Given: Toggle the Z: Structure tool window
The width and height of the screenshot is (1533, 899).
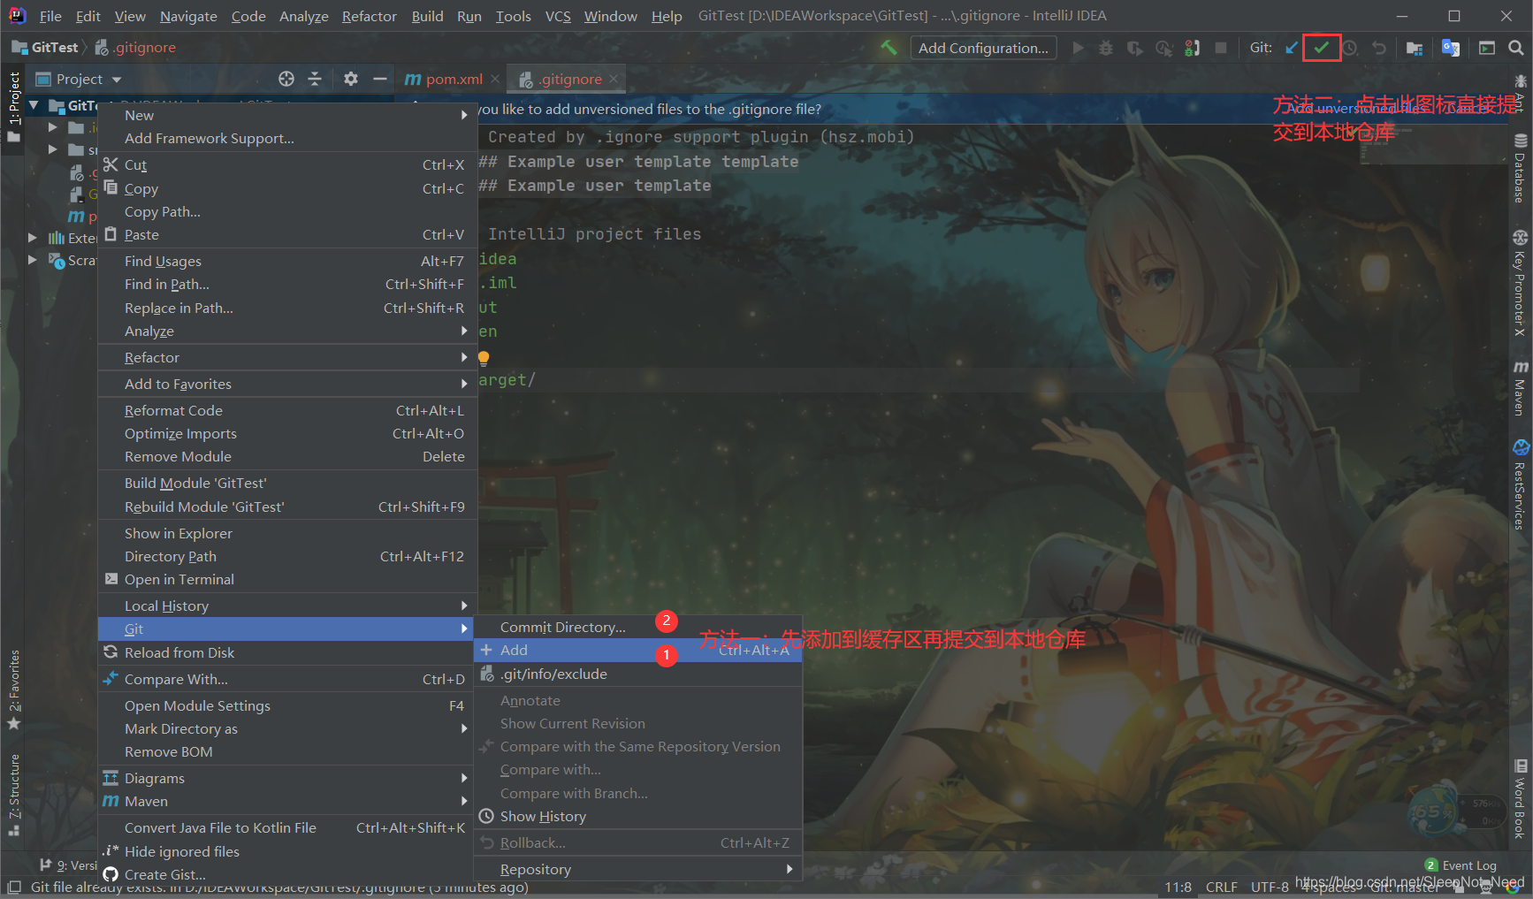Looking at the screenshot, I should [x=13, y=794].
